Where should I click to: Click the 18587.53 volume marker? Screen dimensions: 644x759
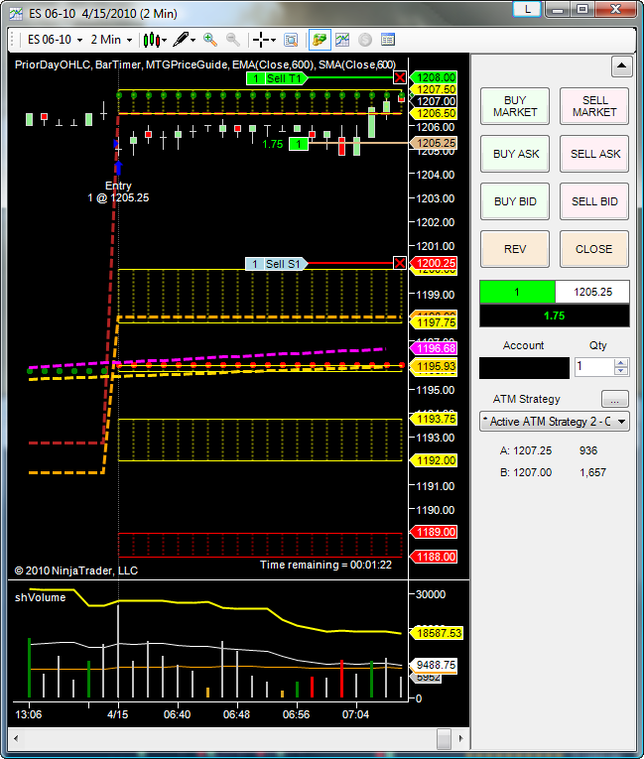pyautogui.click(x=437, y=633)
